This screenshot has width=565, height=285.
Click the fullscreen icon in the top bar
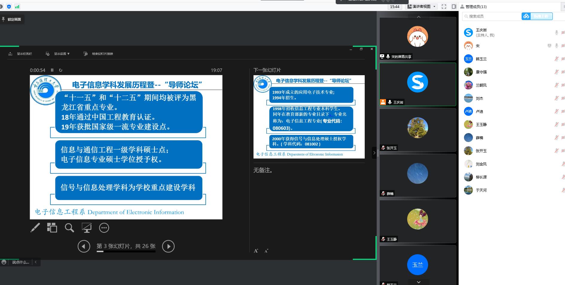coord(444,7)
